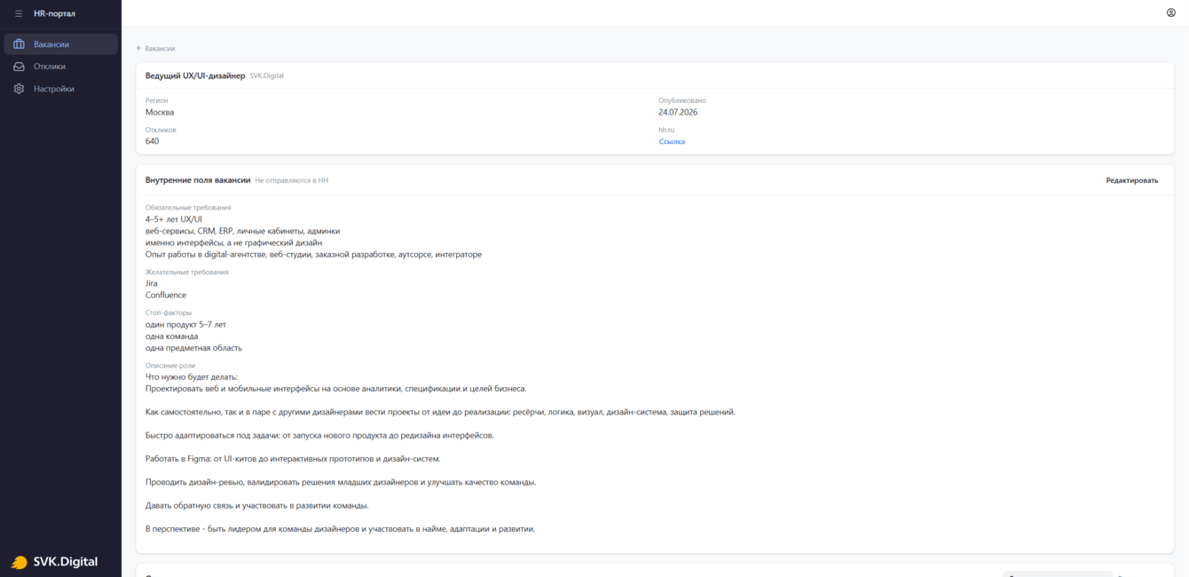Viewport: 1189px width, 577px height.
Task: Click the Не отправляются в HH note
Action: point(292,180)
